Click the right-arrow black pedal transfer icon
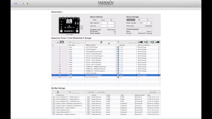The width and height of the screenshot is (212, 119). [x=157, y=42]
